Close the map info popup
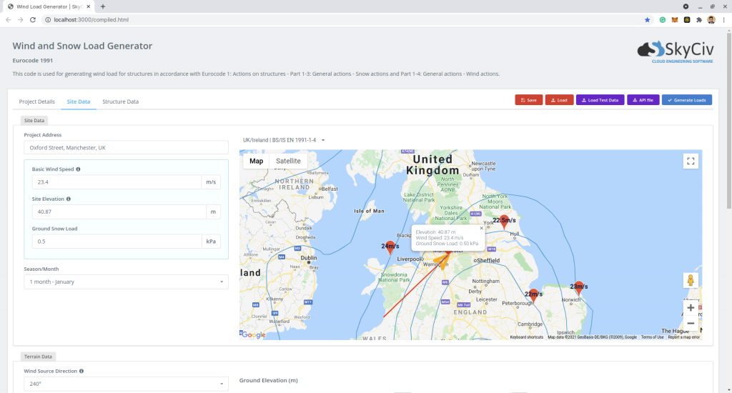Screen dimensions: 732x393 click(481, 228)
